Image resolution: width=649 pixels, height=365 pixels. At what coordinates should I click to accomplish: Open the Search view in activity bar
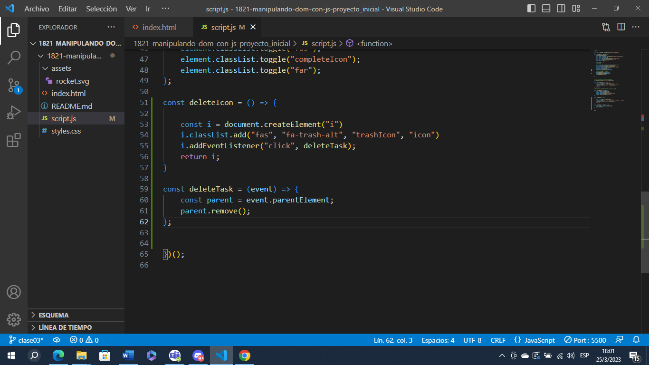point(14,58)
